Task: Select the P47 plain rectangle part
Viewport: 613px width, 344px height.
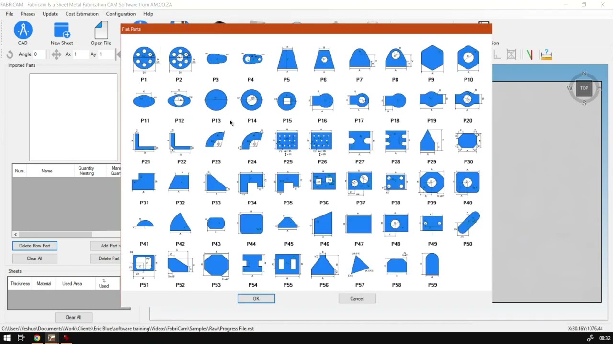Action: 359,224
